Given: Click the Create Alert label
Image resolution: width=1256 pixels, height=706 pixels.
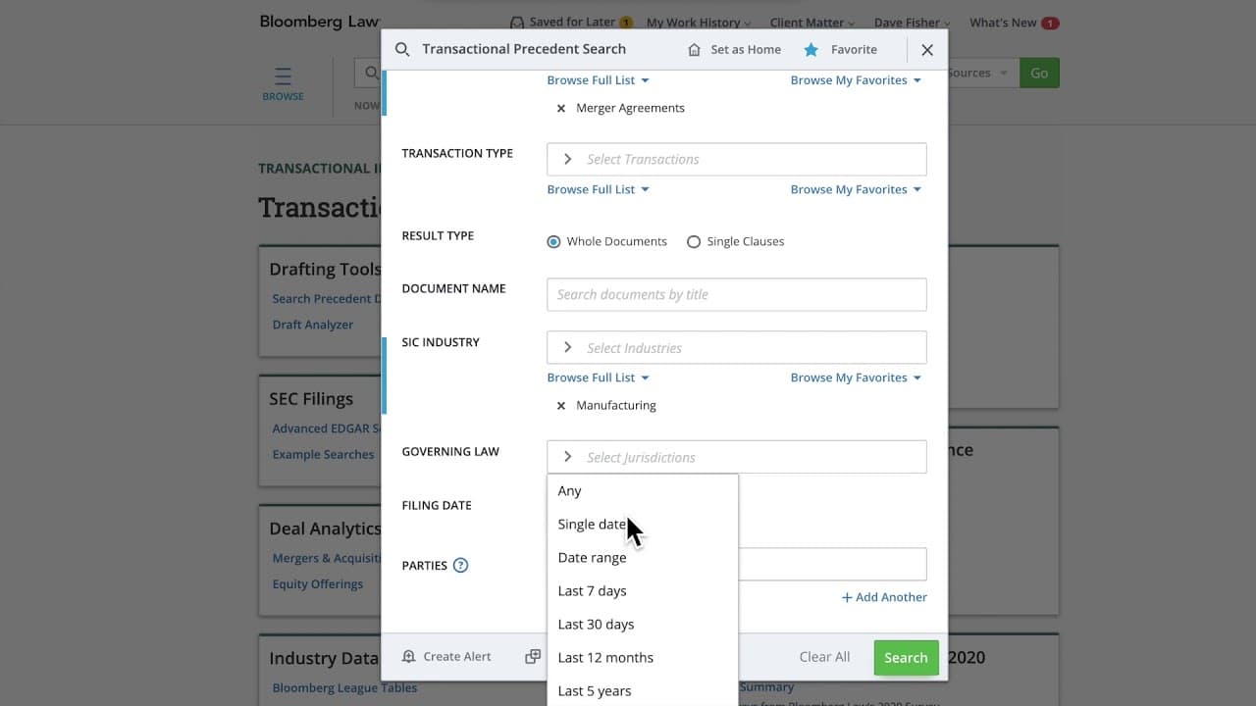Looking at the screenshot, I should (x=457, y=657).
